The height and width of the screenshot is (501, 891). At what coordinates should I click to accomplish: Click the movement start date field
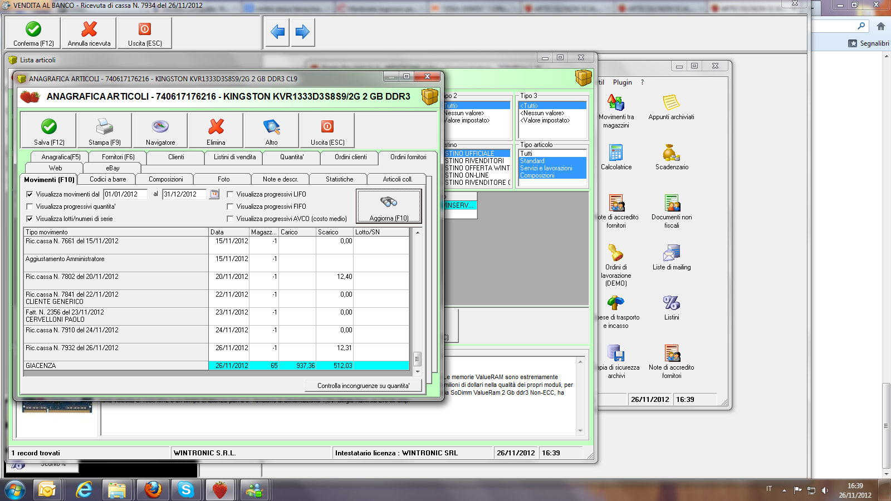[125, 194]
